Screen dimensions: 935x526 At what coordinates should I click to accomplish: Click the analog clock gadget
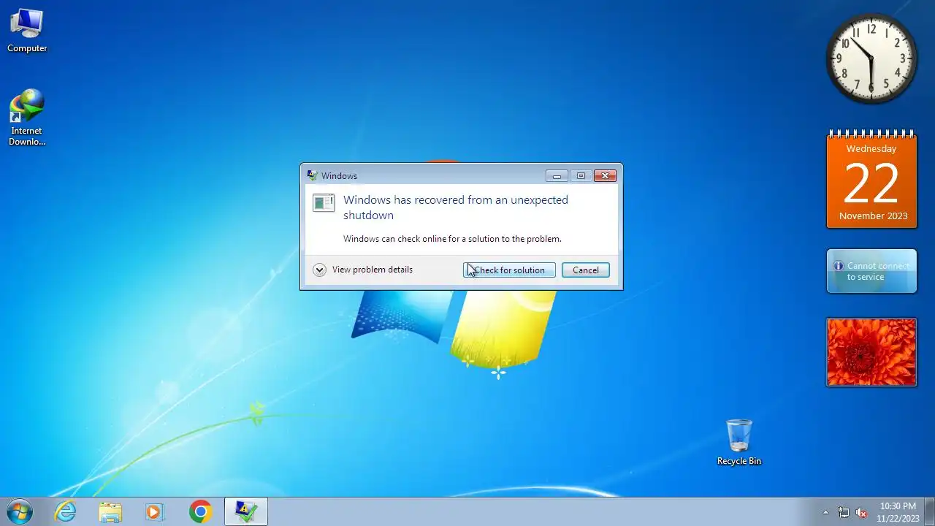(x=871, y=58)
